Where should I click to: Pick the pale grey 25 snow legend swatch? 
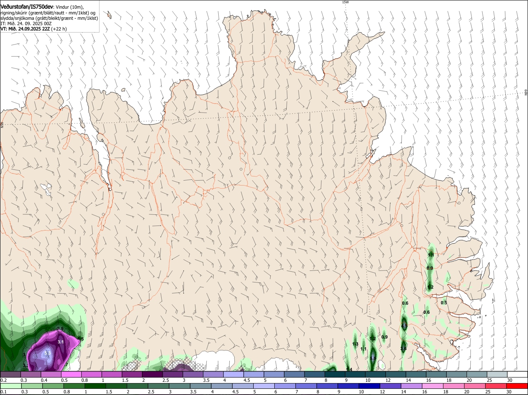497,374
